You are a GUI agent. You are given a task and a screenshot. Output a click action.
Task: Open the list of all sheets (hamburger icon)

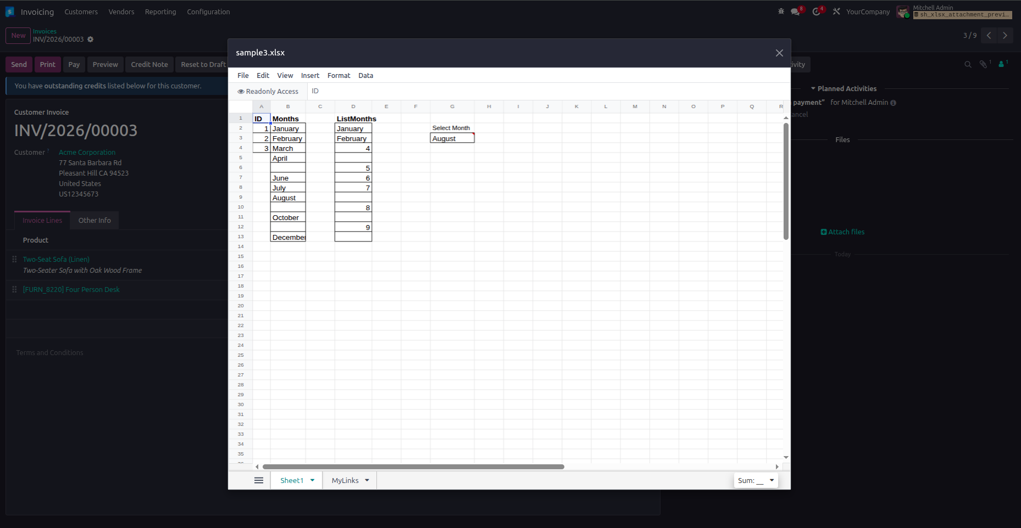259,480
